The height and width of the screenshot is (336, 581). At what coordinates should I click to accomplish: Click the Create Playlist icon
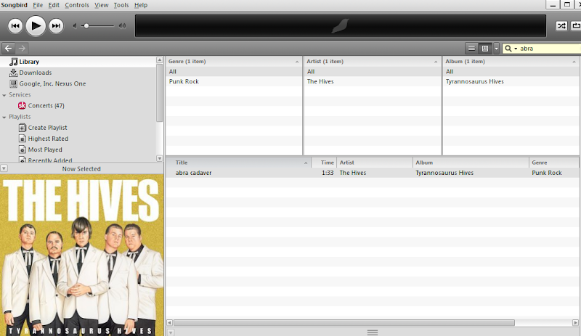pyautogui.click(x=23, y=128)
